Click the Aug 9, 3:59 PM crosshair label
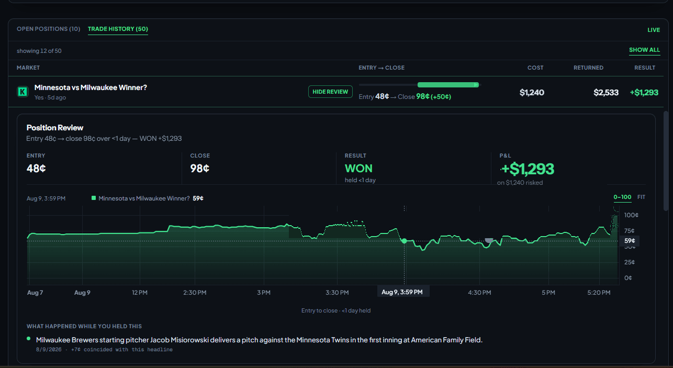The image size is (673, 368). [x=403, y=292]
